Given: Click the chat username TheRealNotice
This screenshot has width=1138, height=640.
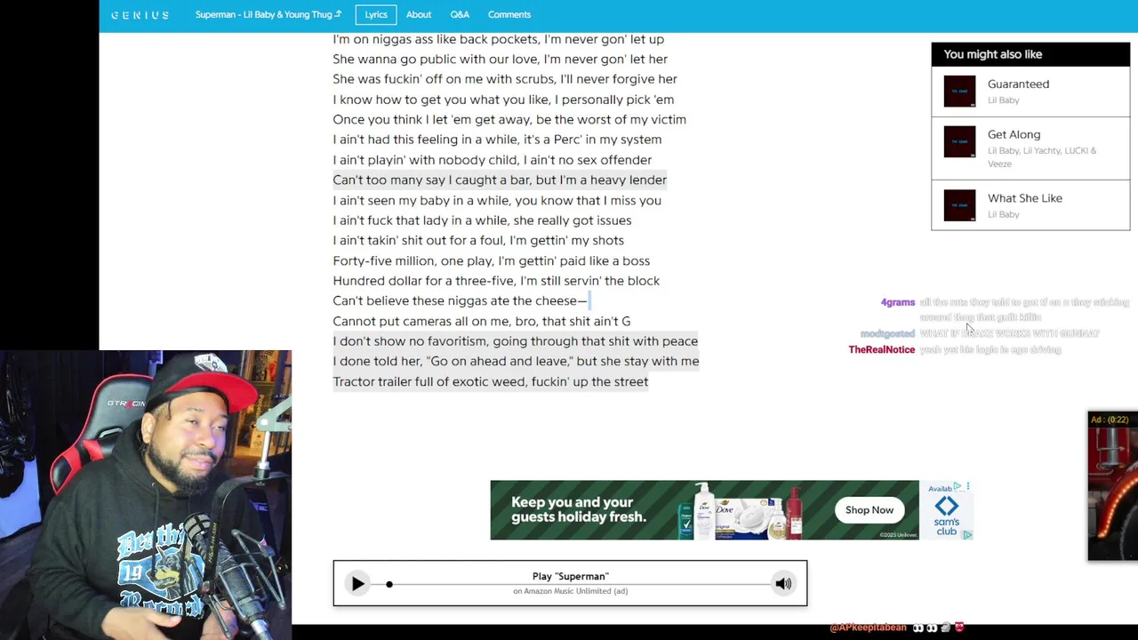Looking at the screenshot, I should [x=881, y=349].
